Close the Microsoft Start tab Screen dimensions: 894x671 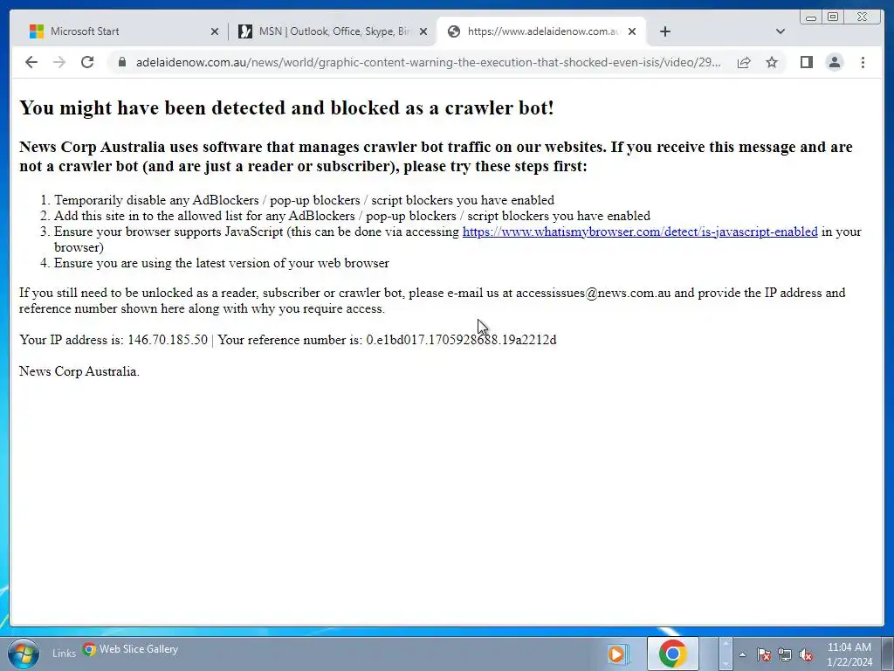pos(215,32)
